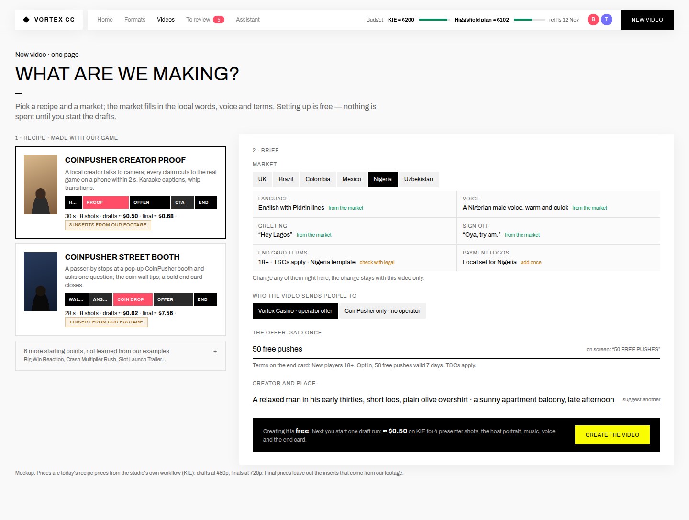
Task: Edit the creator and place description
Action: (433, 400)
